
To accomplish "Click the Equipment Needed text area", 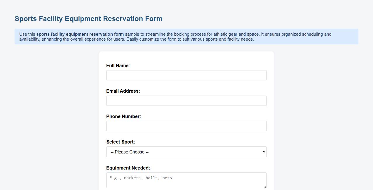I will coord(186,180).
